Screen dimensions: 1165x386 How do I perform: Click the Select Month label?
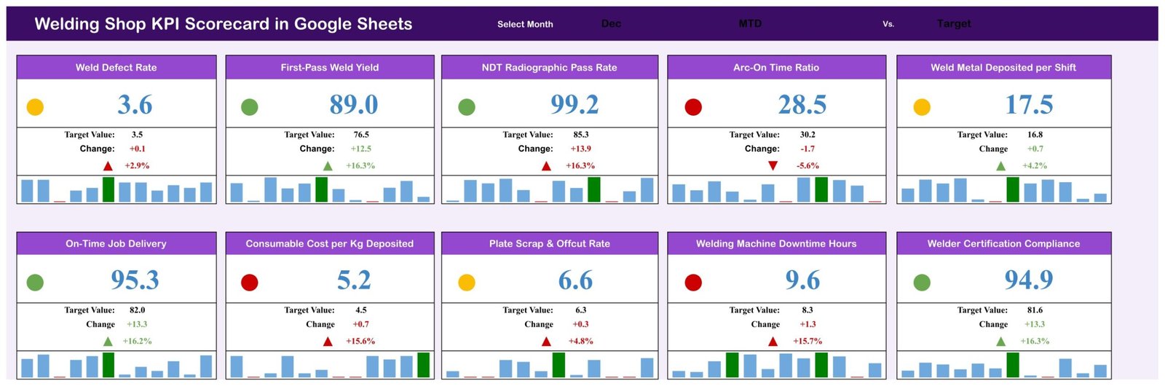[525, 24]
